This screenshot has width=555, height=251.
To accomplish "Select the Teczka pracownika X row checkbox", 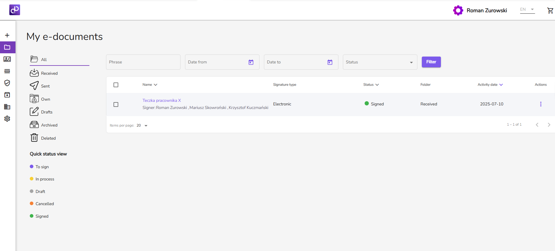I will pos(116,105).
